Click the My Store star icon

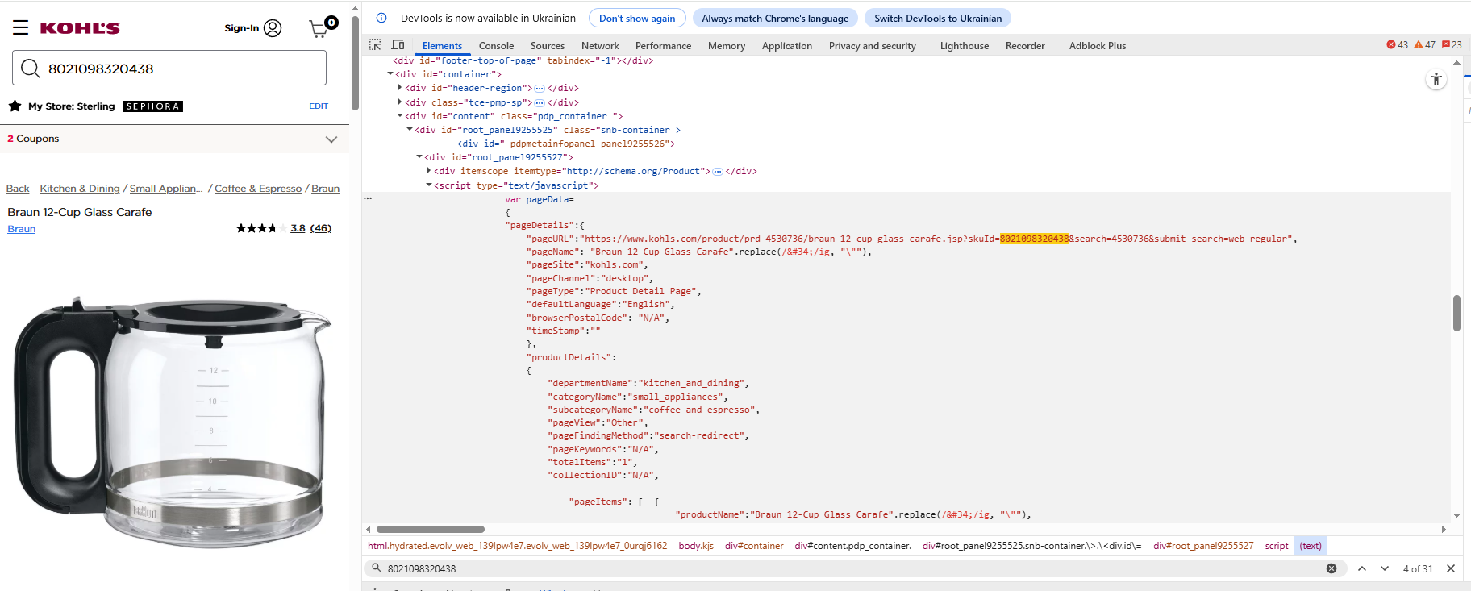tap(15, 106)
